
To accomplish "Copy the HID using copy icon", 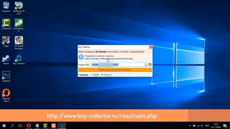I will (150, 64).
